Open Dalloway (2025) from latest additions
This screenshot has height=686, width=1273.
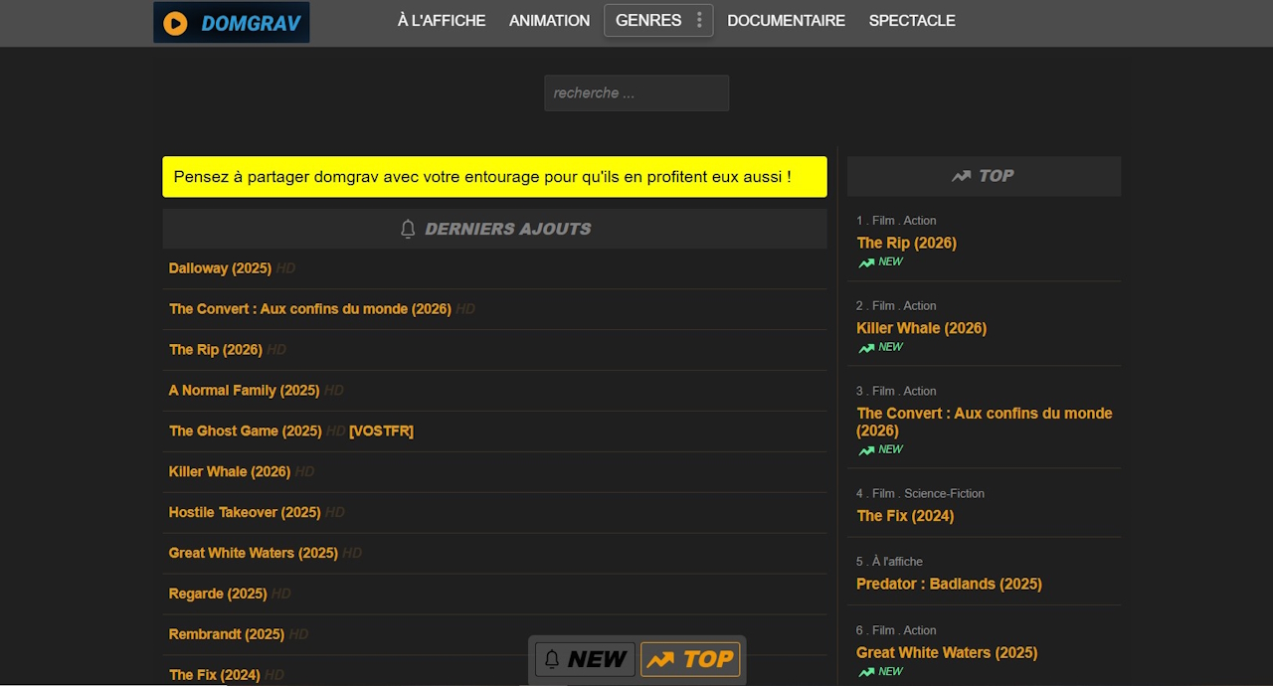[220, 268]
